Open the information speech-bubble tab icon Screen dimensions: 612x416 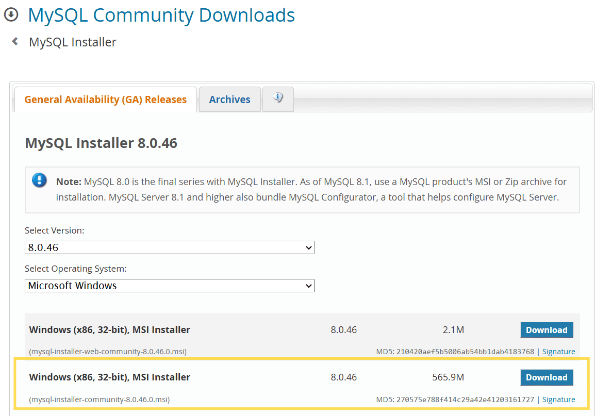point(278,97)
